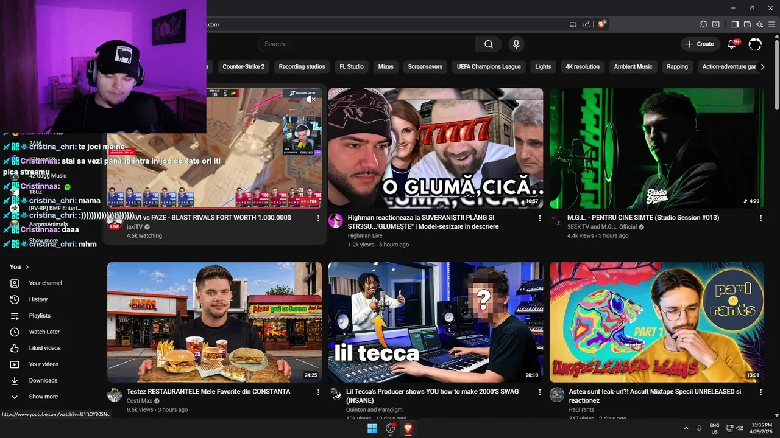Open Highman Live channel avatar
This screenshot has width=780, height=438.
point(335,221)
